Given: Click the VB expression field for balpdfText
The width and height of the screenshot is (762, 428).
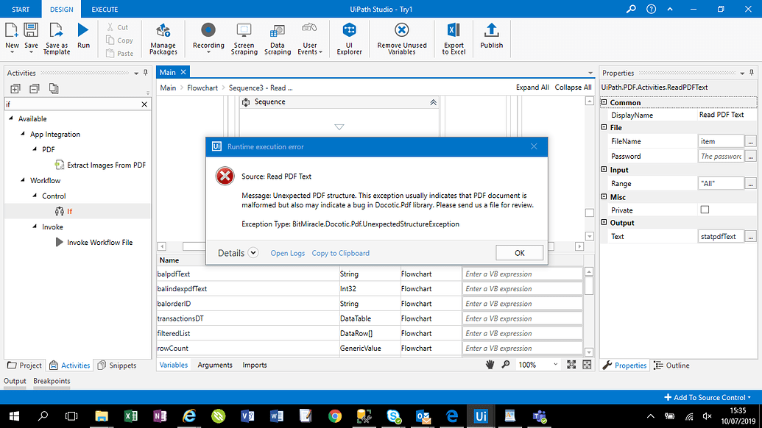Looking at the screenshot, I should click(x=522, y=274).
